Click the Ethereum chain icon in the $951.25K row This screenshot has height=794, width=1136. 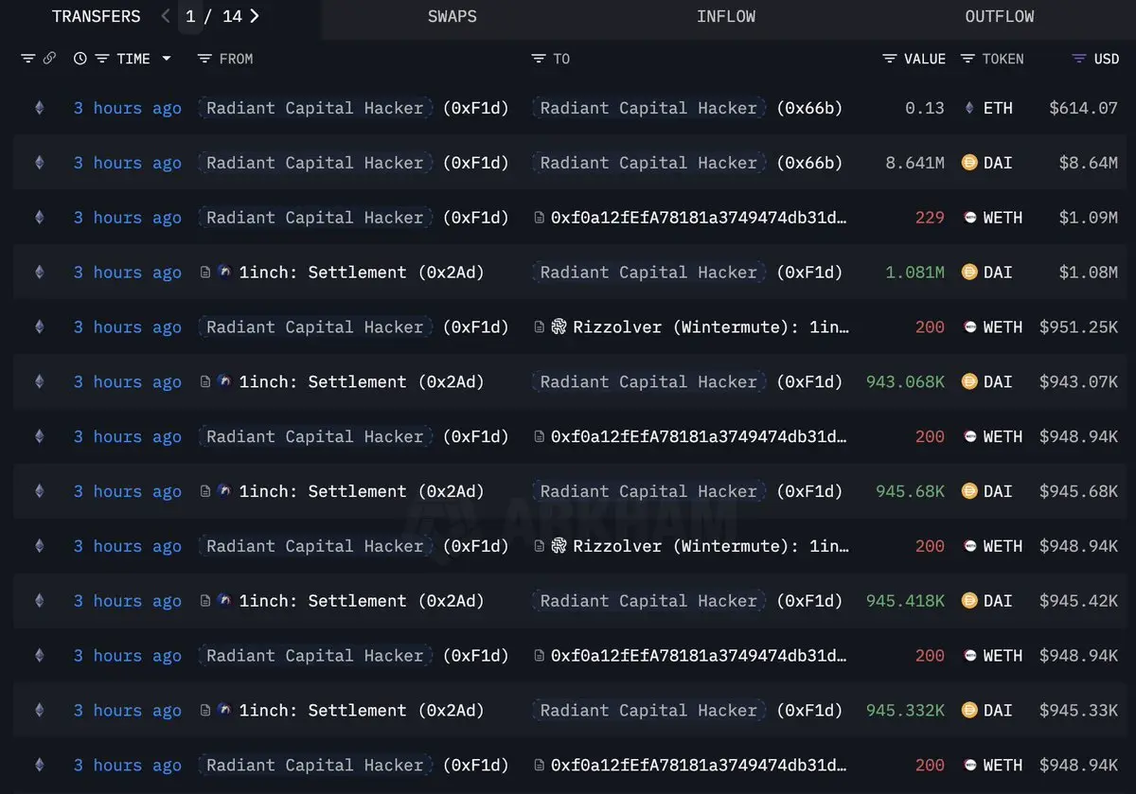(x=39, y=327)
